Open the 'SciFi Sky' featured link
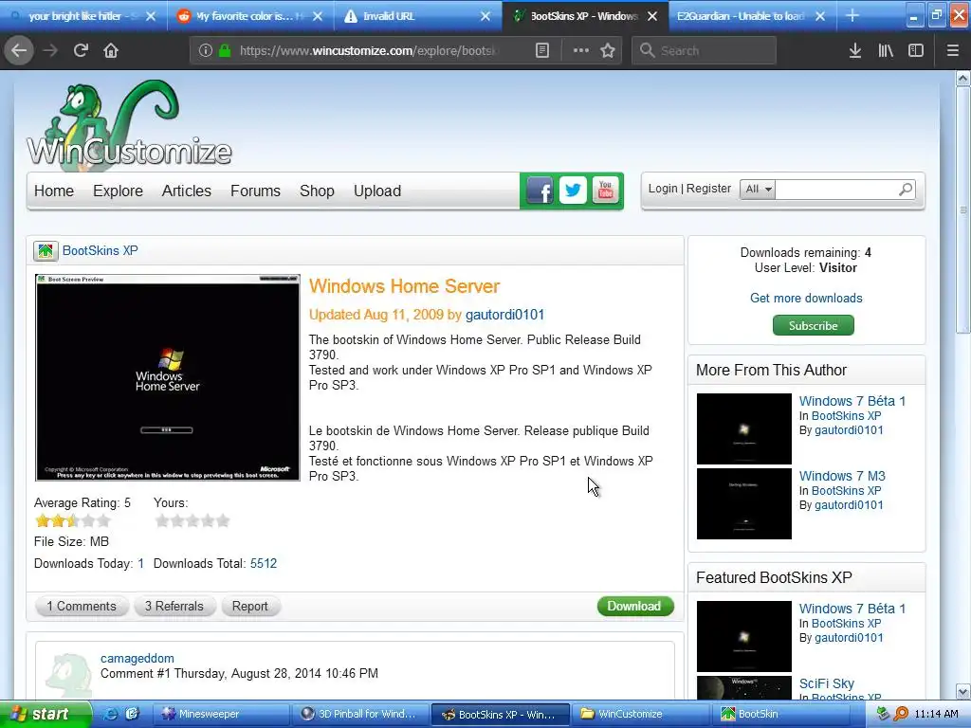971x728 pixels. tap(826, 683)
